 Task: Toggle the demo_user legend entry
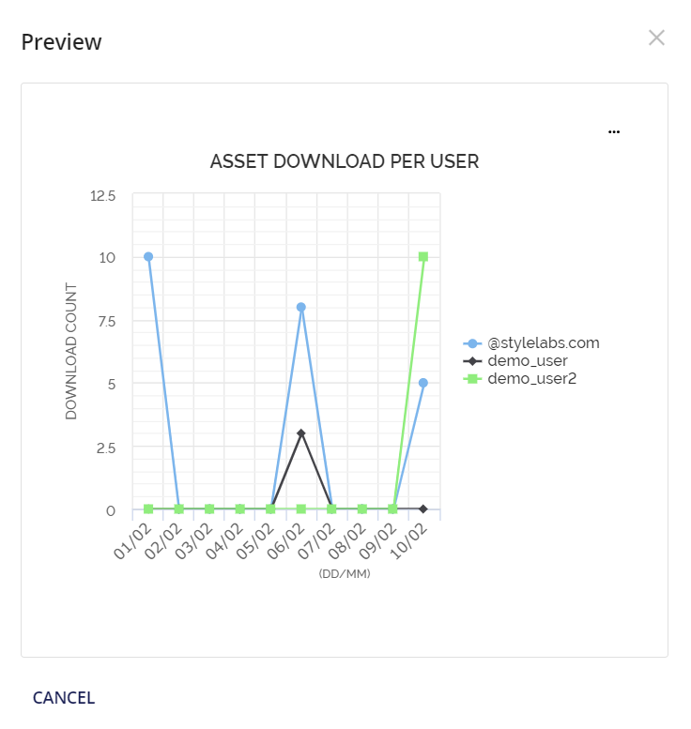[527, 360]
